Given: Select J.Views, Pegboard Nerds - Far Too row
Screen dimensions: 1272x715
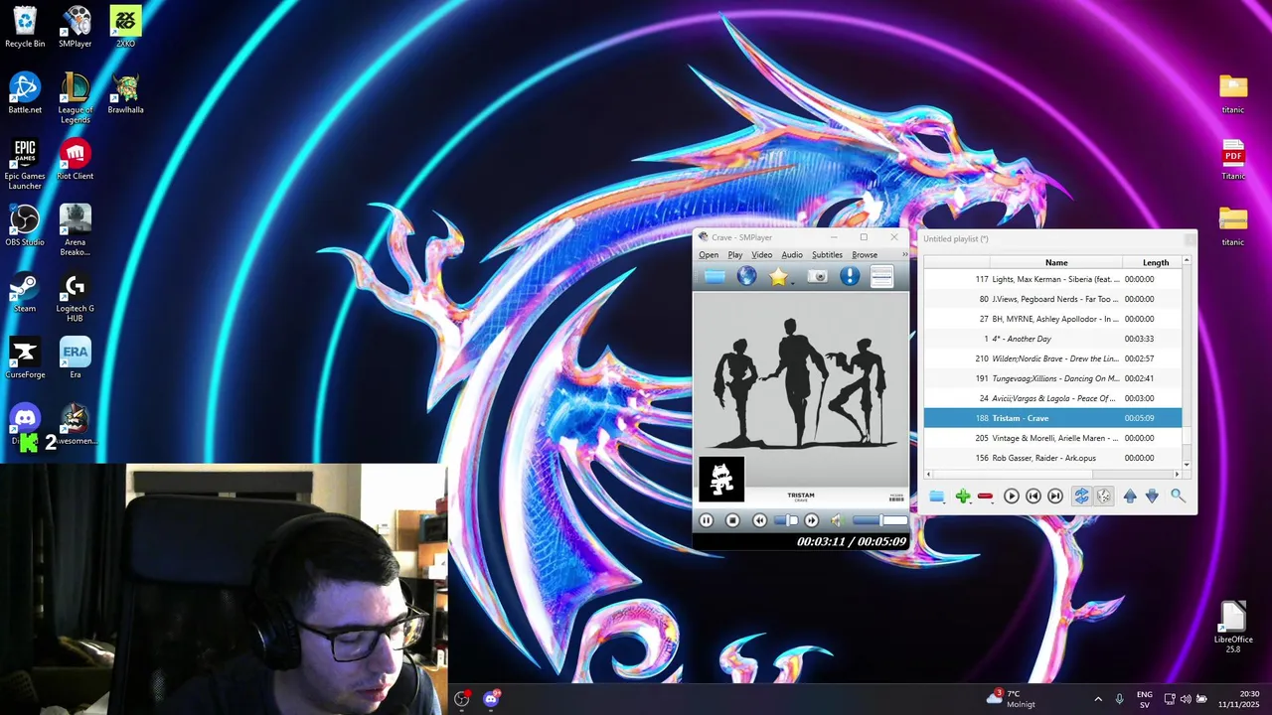Looking at the screenshot, I should pyautogui.click(x=1052, y=299).
